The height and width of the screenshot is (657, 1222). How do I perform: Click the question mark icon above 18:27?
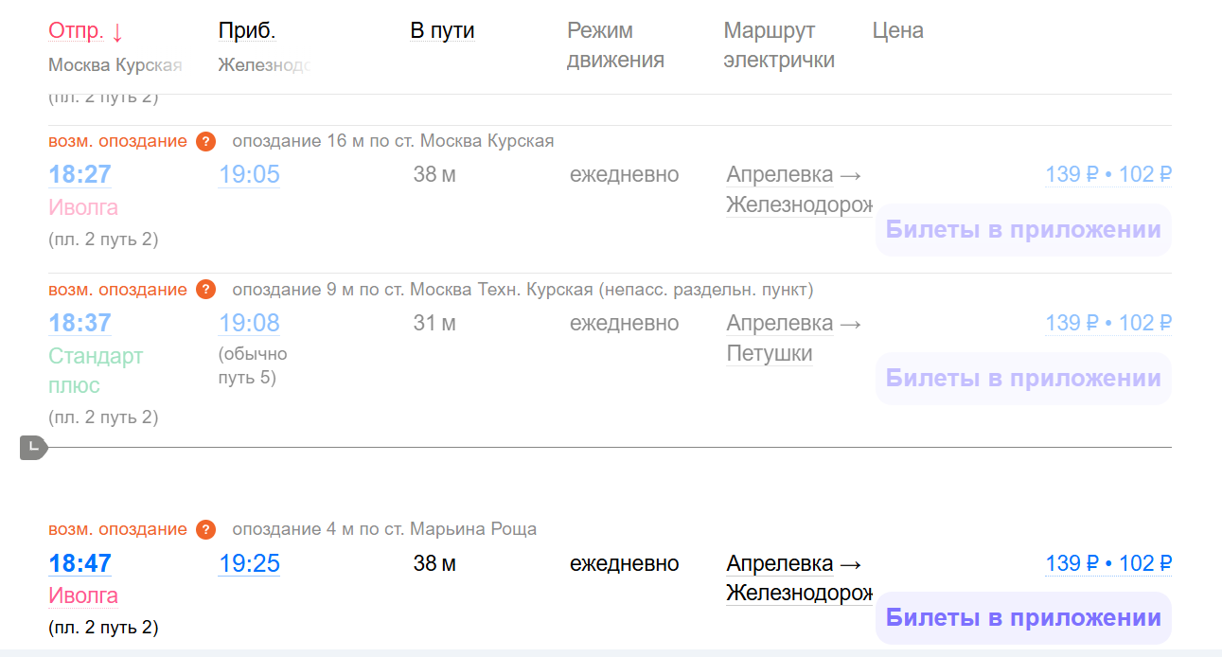[205, 142]
